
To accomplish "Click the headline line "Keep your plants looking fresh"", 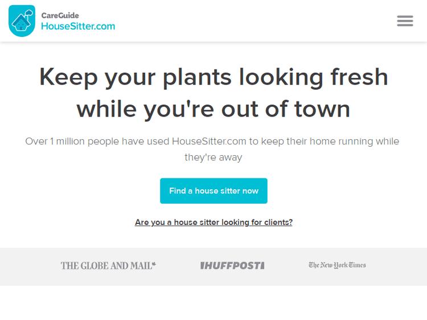I will (x=213, y=77).
